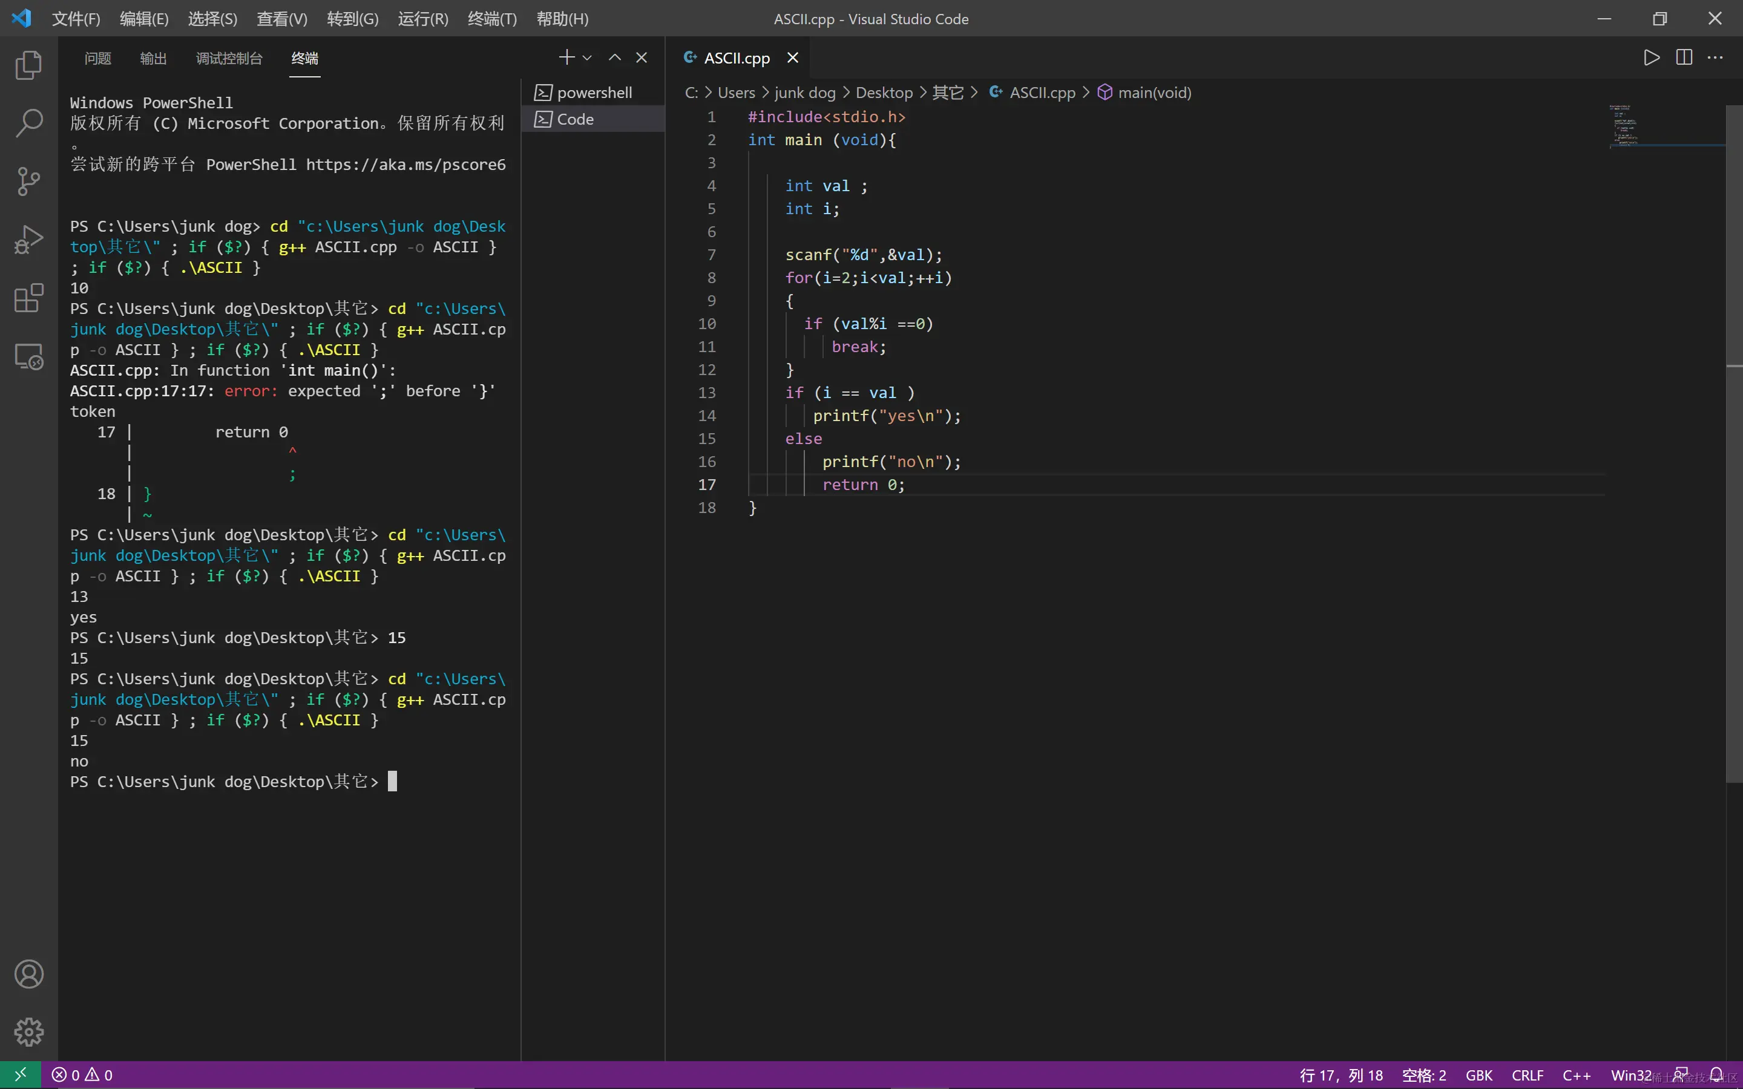Click main(void) in the breadcrumb
Screen dimensions: 1743x1089
(x=1154, y=92)
